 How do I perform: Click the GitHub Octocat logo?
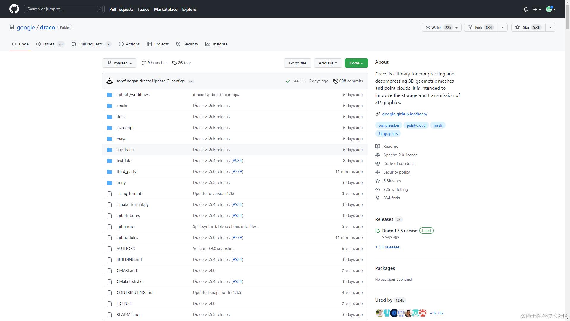point(14,9)
